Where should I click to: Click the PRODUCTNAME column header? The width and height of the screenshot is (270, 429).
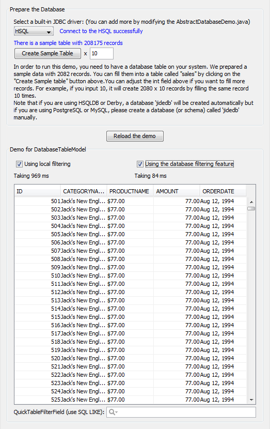click(x=130, y=191)
